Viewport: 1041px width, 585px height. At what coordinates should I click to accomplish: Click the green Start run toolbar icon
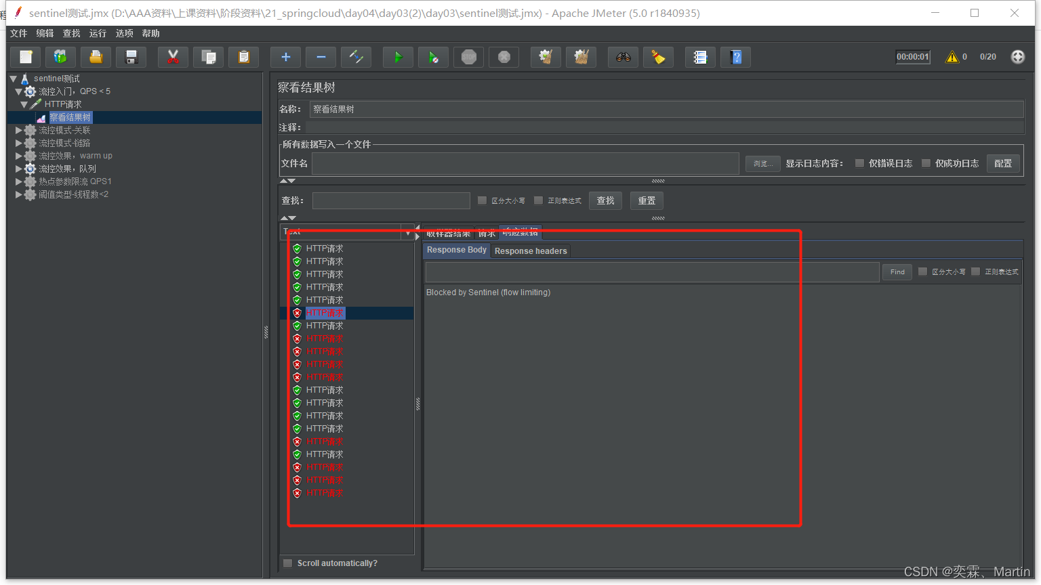398,58
